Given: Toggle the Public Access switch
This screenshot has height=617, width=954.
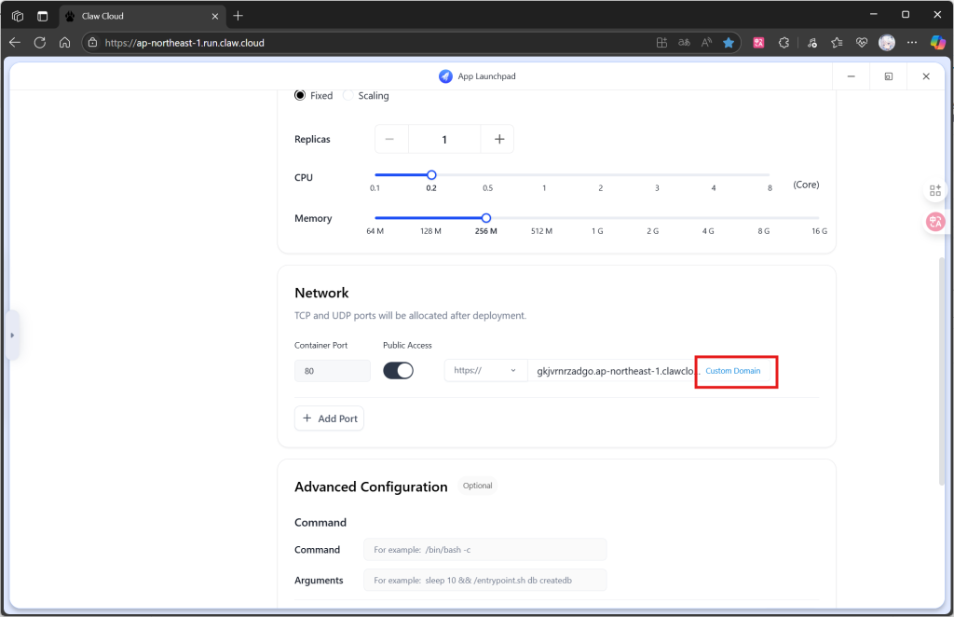Looking at the screenshot, I should pyautogui.click(x=399, y=371).
